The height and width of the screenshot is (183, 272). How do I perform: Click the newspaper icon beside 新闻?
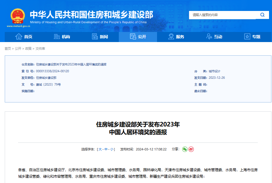[95, 36]
